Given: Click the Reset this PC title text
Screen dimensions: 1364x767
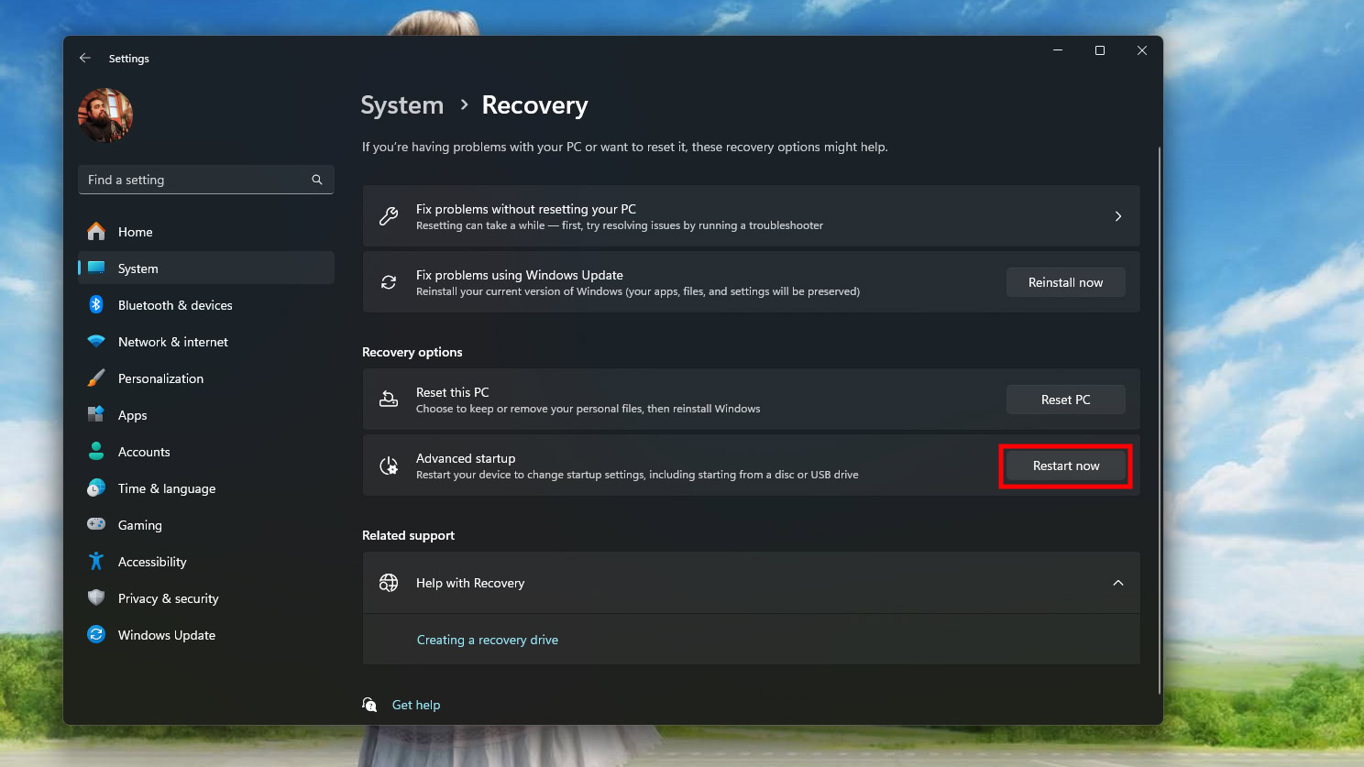Looking at the screenshot, I should click(453, 392).
